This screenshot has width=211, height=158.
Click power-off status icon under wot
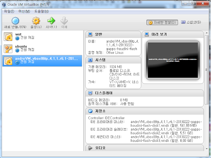[x=17, y=38]
